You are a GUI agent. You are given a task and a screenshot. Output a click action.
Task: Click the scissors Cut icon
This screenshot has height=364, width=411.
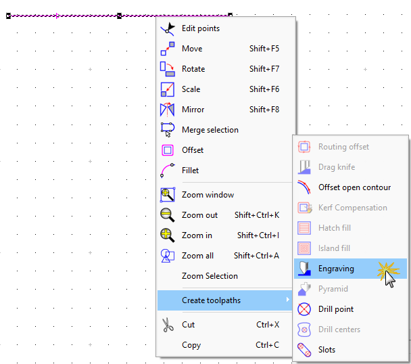pos(167,325)
